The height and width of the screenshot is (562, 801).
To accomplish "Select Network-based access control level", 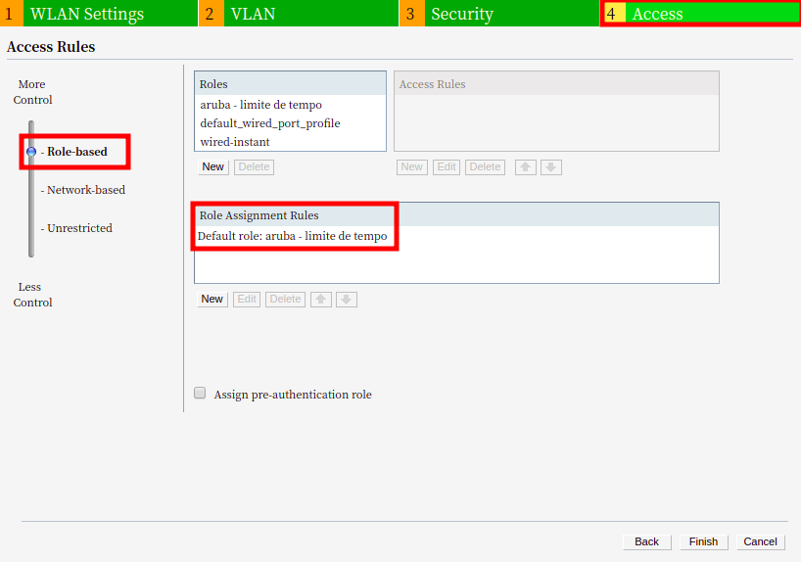I will [x=85, y=190].
